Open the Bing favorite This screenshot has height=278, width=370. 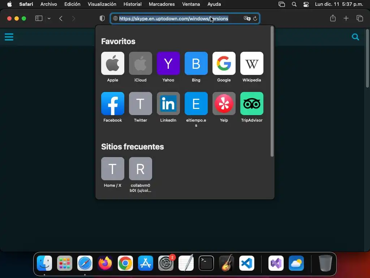[x=196, y=63]
